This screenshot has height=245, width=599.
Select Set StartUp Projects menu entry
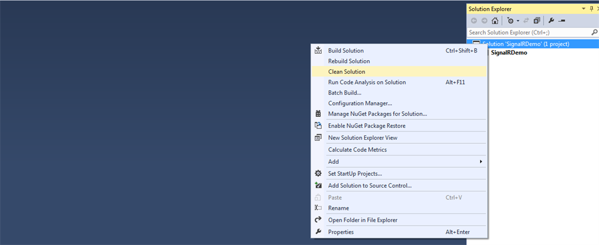pyautogui.click(x=355, y=173)
